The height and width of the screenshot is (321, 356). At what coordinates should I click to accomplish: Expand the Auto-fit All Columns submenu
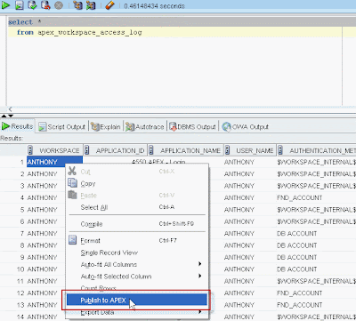click(137, 264)
